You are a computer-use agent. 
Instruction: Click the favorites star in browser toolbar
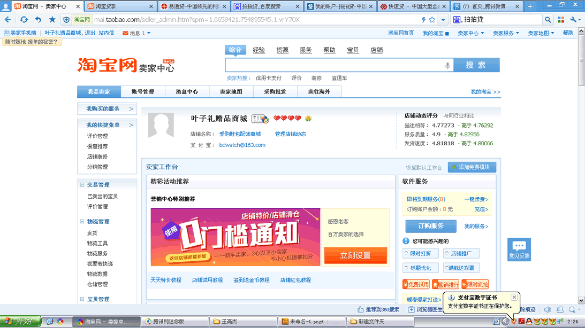52,20
